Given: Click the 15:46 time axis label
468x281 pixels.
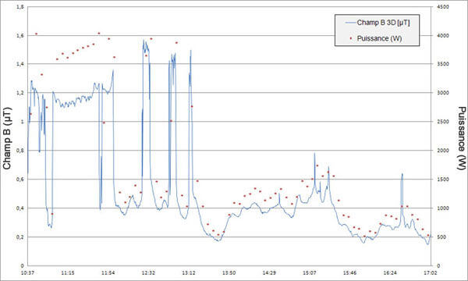Looking at the screenshot, I should [349, 272].
